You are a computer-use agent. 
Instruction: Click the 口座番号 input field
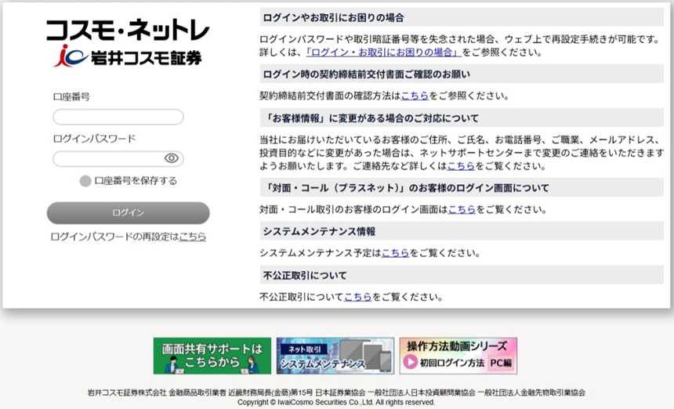pos(118,117)
